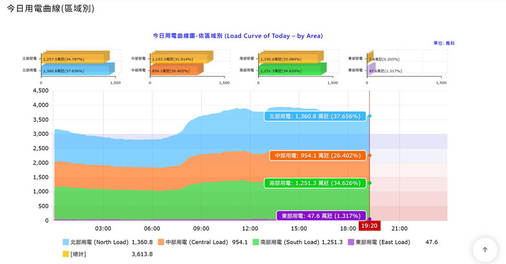
Task: Select the [總計] legend label
Action: (78, 254)
